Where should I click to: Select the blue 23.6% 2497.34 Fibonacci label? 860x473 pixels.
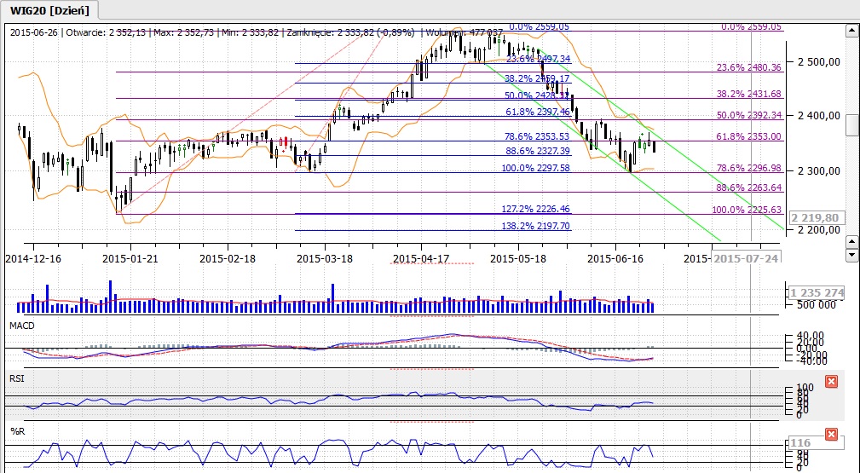pos(538,59)
